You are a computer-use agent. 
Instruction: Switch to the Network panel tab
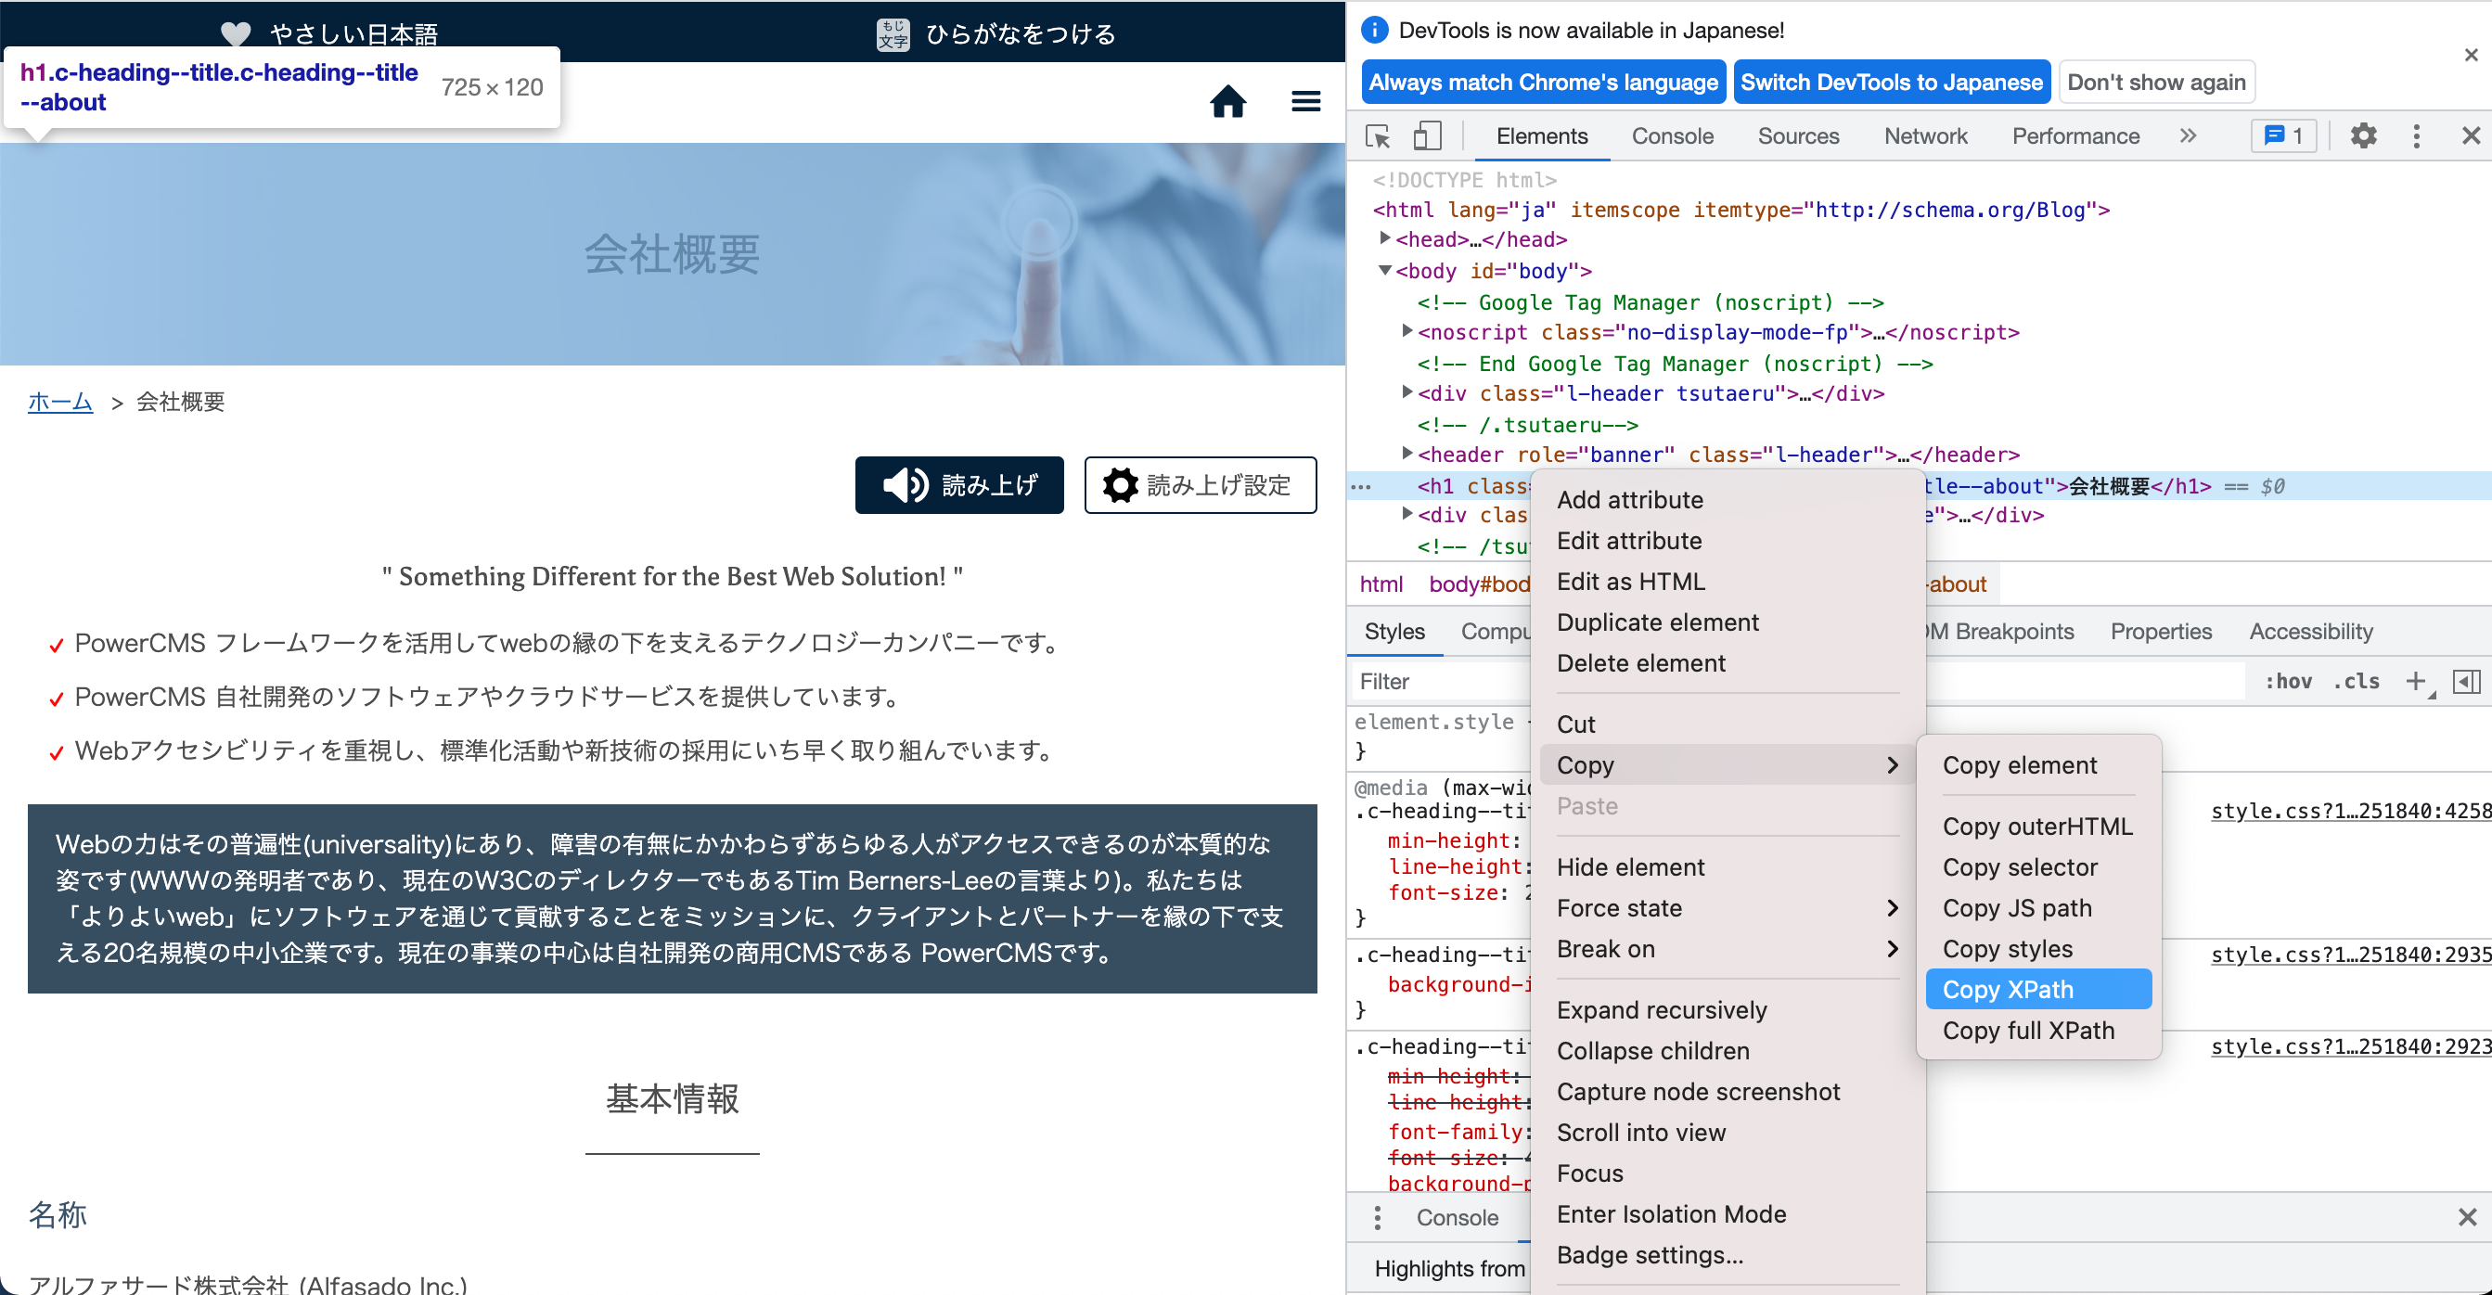pyautogui.click(x=1925, y=136)
